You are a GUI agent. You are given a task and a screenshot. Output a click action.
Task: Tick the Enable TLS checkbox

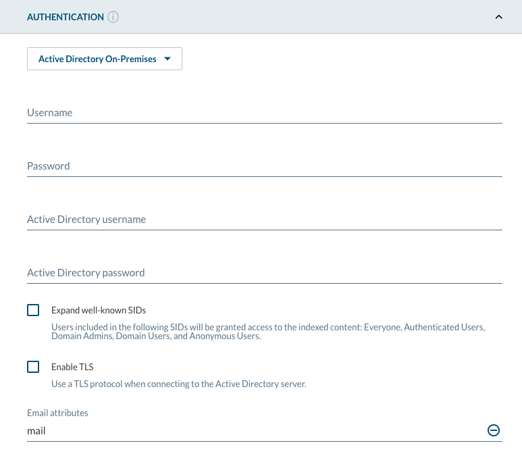(x=33, y=367)
